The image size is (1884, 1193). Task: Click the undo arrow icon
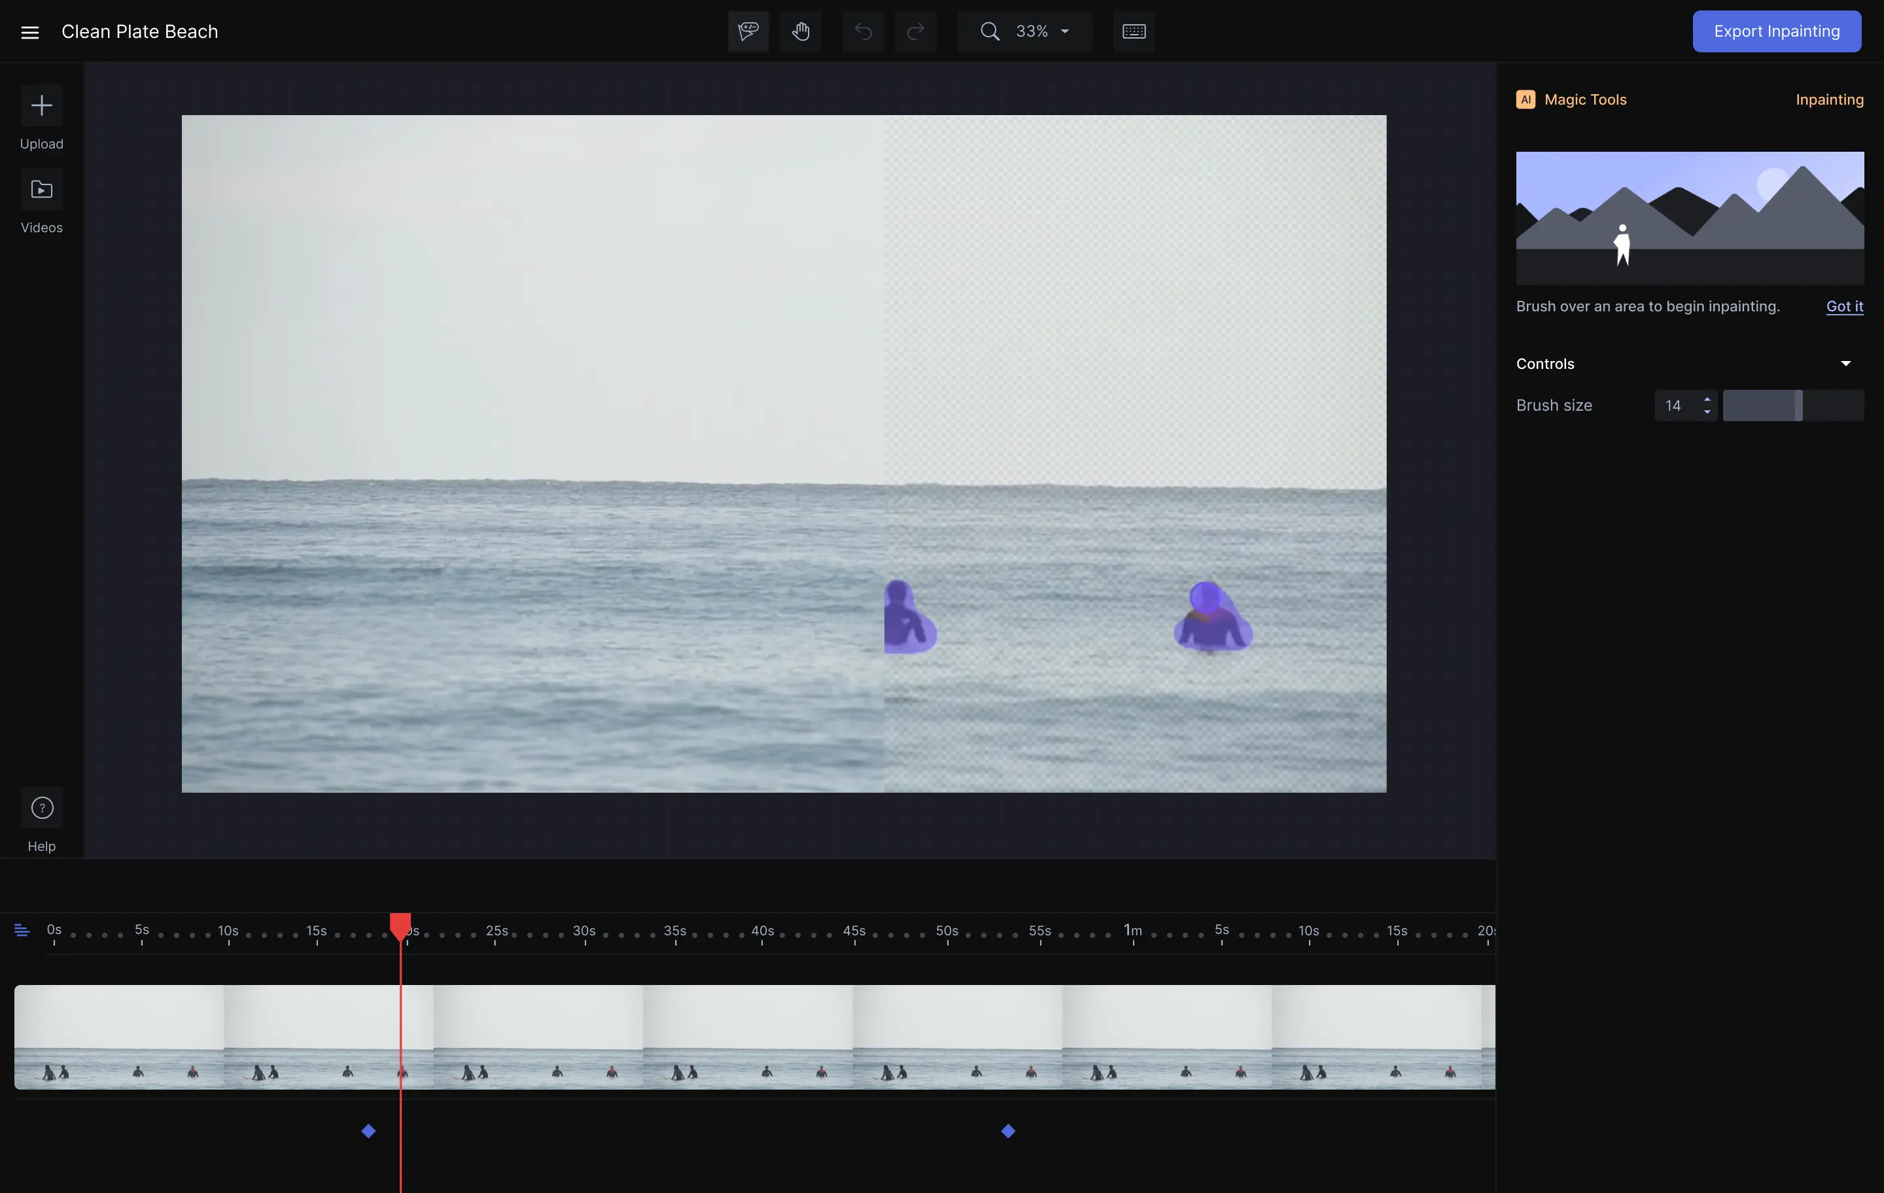click(x=863, y=31)
